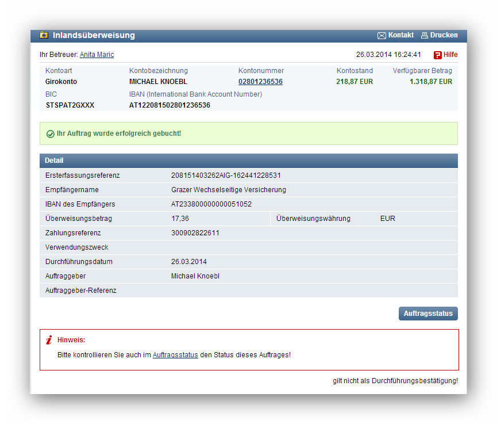Image resolution: width=497 pixels, height=424 pixels.
Task: Click Verfügbarer Betrag column label
Action: 422,70
